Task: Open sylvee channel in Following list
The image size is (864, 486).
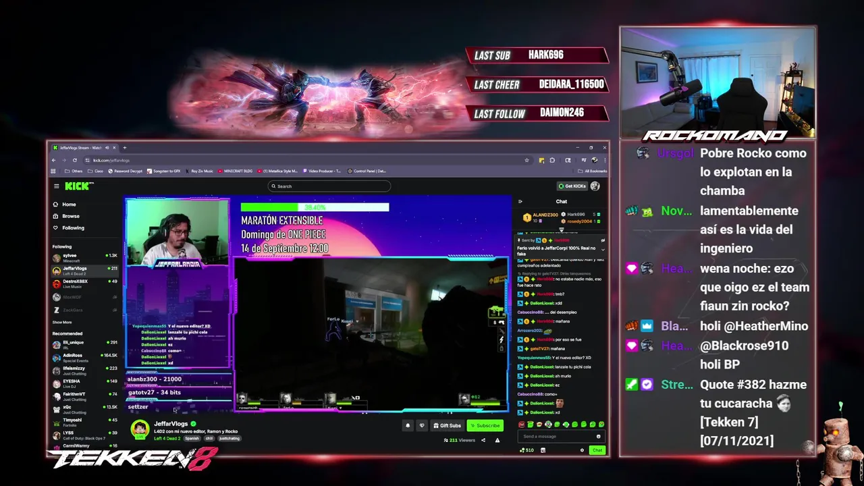Action: pyautogui.click(x=85, y=258)
